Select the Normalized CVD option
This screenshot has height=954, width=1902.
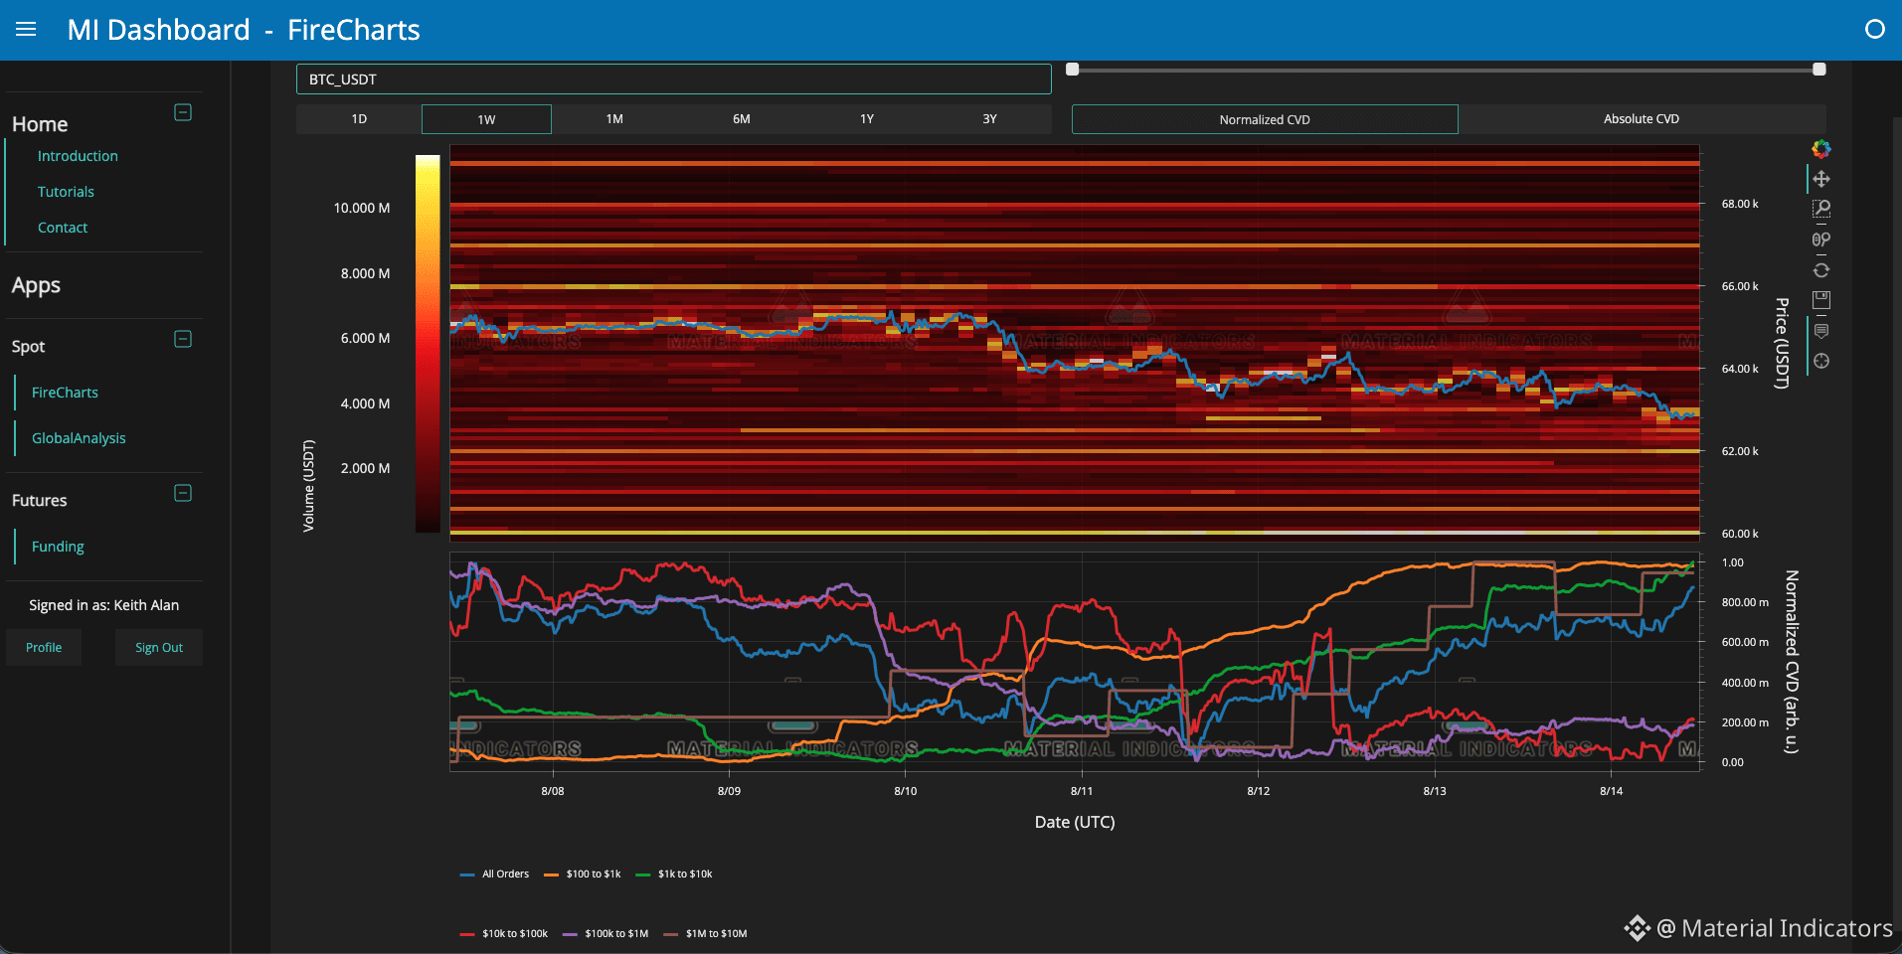1265,119
